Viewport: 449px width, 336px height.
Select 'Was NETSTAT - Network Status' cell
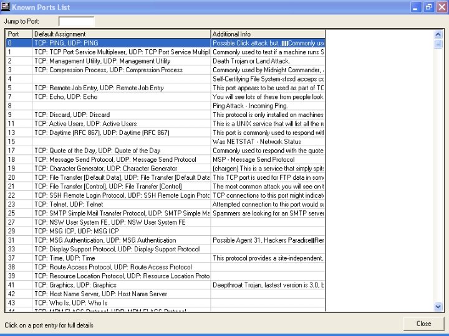point(268,141)
